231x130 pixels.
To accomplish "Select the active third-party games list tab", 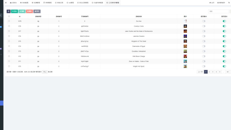I will (113, 3).
